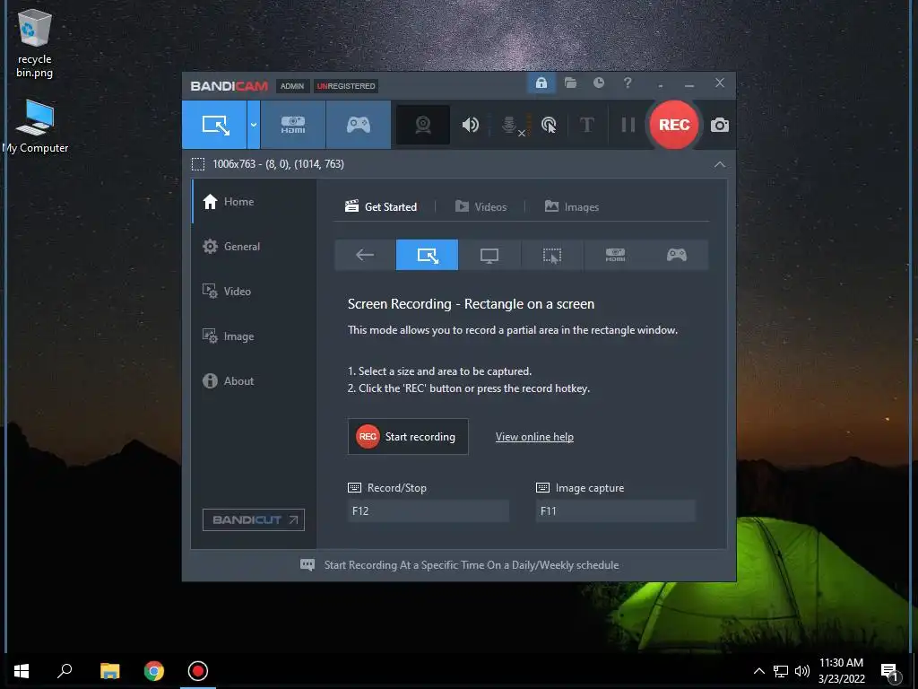Switch to the Images tab

tap(571, 207)
